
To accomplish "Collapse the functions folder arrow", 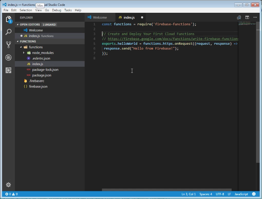I will [x=21, y=47].
